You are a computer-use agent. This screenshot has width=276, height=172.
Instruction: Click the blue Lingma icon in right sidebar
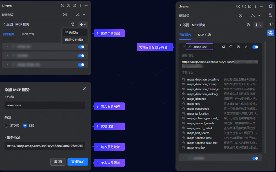coord(270,33)
